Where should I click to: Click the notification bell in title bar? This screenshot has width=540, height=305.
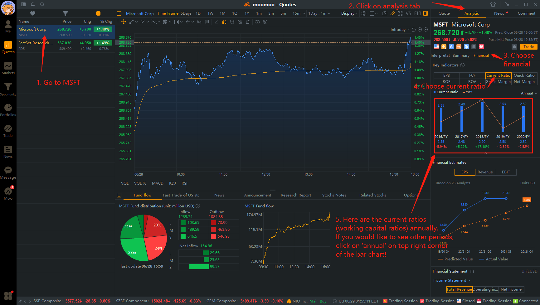33,4
